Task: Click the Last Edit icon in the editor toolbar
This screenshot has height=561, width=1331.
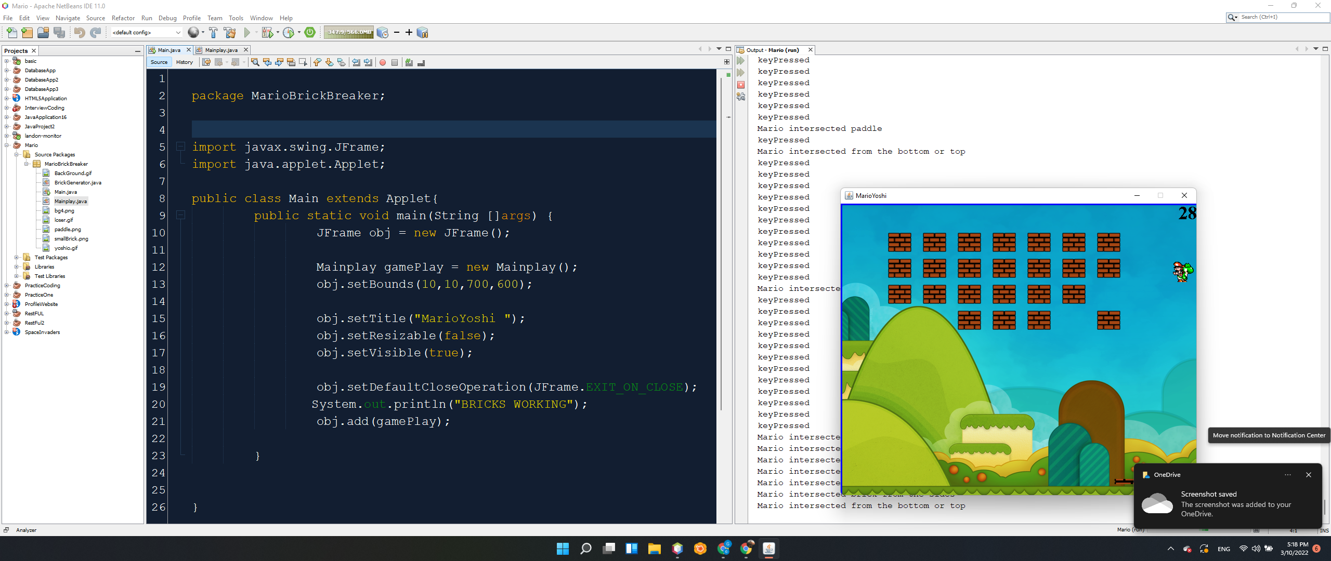Action: point(206,62)
